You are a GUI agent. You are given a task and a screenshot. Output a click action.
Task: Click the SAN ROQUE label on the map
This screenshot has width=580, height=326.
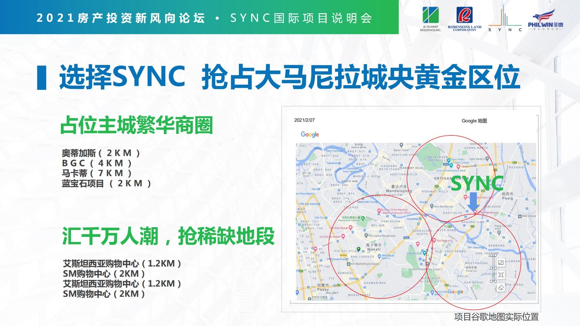tap(473, 282)
